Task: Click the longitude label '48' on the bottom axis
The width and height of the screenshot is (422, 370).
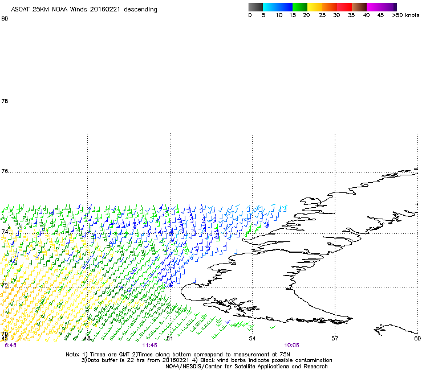Action: click(87, 339)
